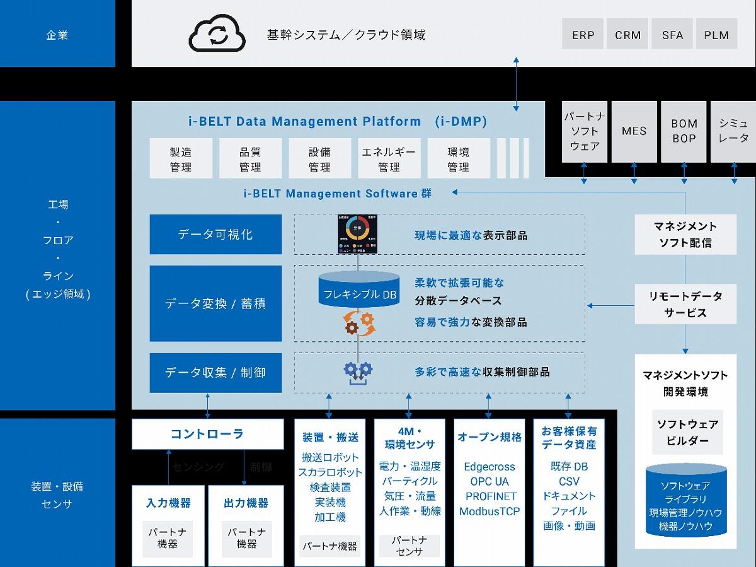Select the データ変換 / 蓄積 block
The height and width of the screenshot is (567, 756).
click(x=215, y=303)
